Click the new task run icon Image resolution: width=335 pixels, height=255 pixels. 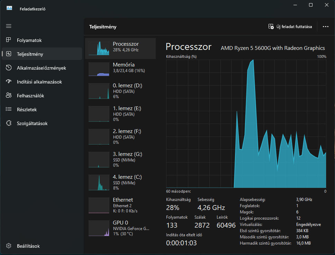[271, 27]
